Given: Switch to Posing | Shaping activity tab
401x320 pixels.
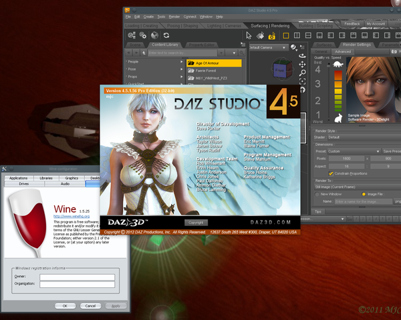Looking at the screenshot, I should (182, 26).
